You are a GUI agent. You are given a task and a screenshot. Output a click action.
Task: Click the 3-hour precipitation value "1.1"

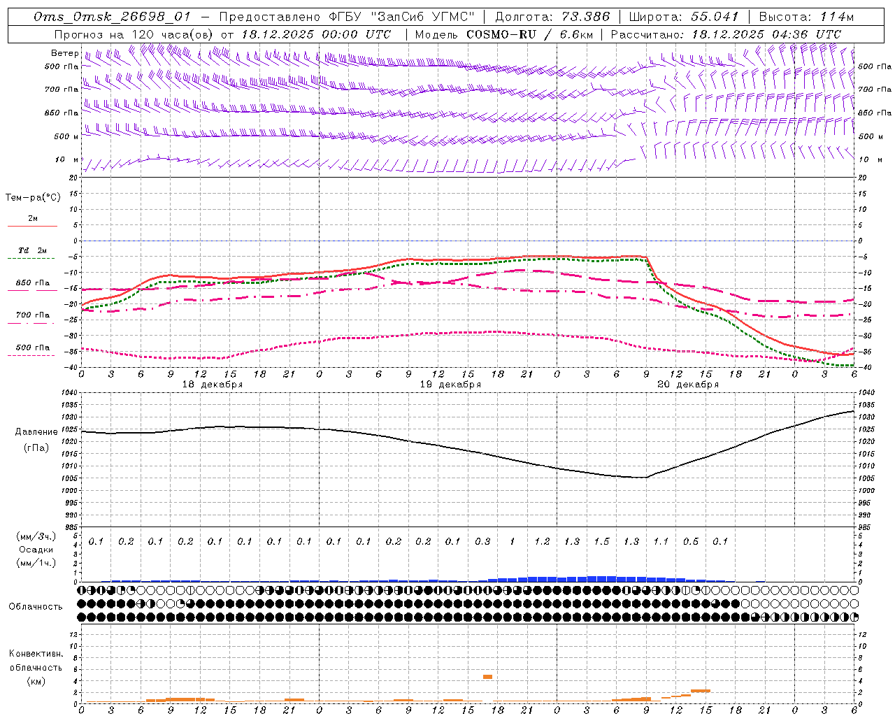click(661, 541)
